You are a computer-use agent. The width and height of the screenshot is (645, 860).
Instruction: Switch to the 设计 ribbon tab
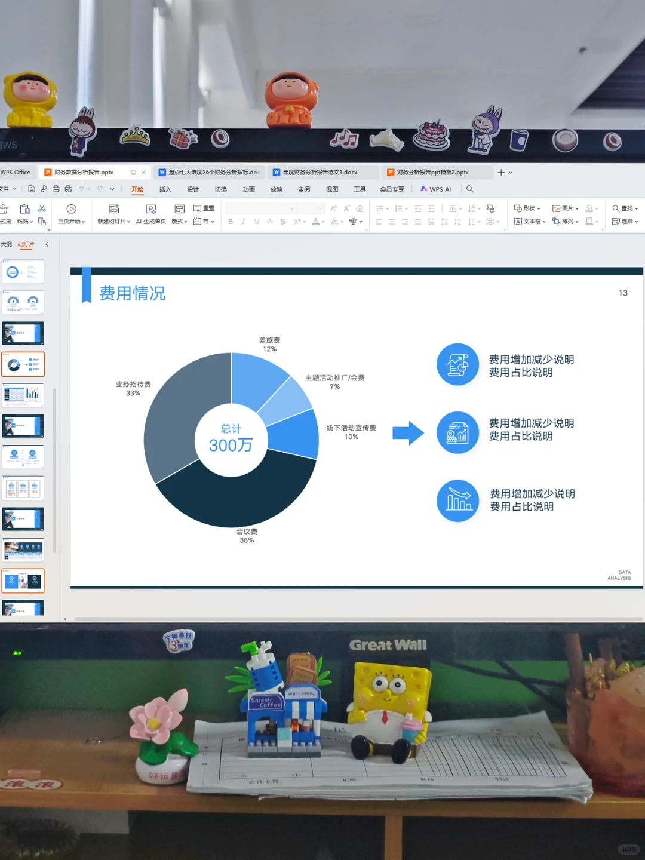(193, 189)
